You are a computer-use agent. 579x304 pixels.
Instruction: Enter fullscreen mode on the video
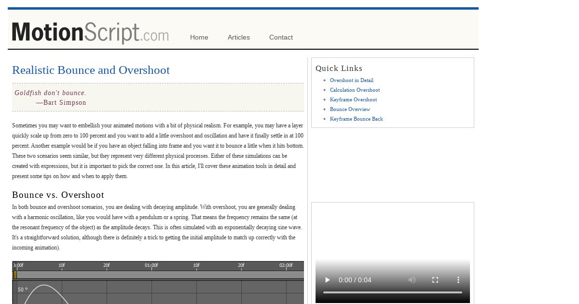[435, 280]
